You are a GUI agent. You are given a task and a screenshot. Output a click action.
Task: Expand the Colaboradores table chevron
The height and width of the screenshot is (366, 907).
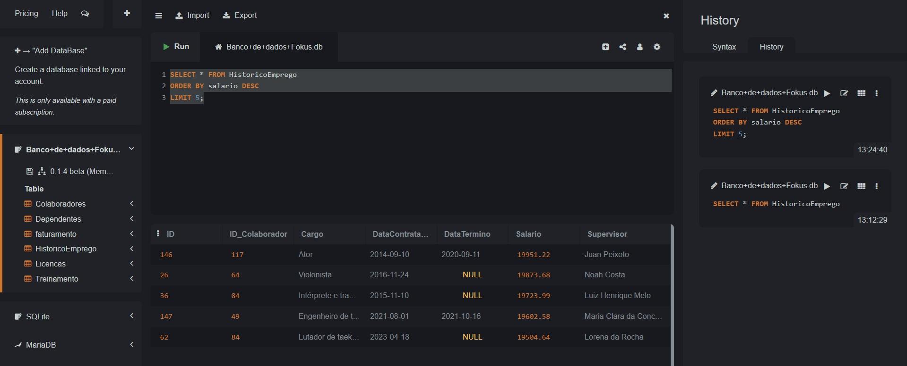[132, 203]
